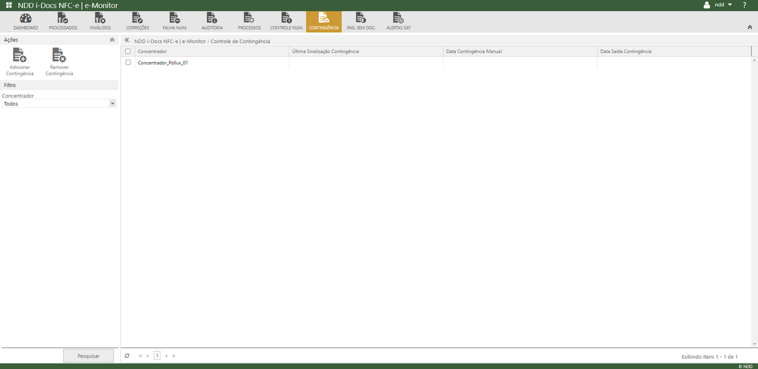
Task: Open the Falha Num. screen
Action: pos(174,20)
